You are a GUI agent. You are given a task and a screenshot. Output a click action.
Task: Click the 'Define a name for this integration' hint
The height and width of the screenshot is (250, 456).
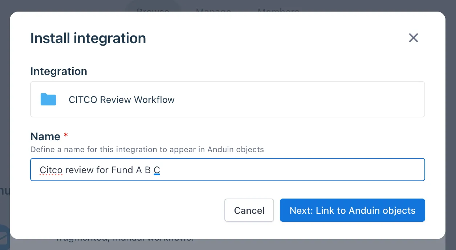tap(147, 149)
